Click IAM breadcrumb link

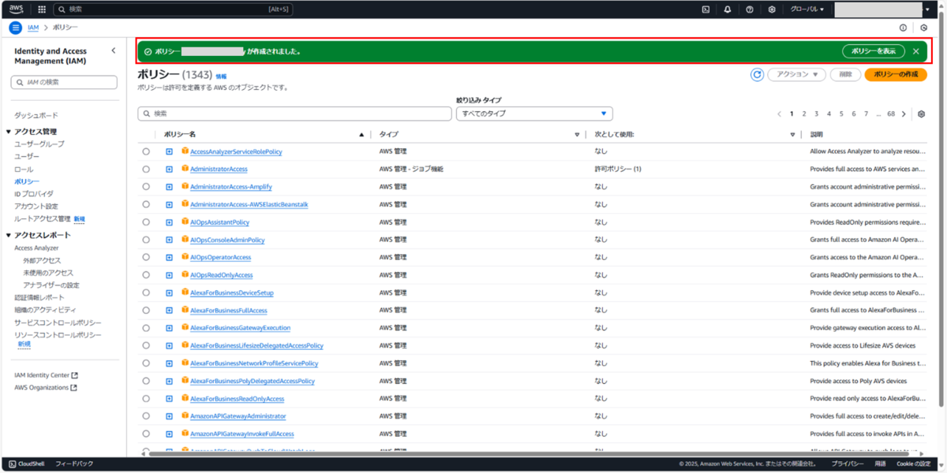coord(33,28)
